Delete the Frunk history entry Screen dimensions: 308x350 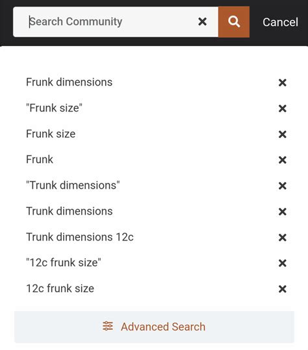(283, 160)
